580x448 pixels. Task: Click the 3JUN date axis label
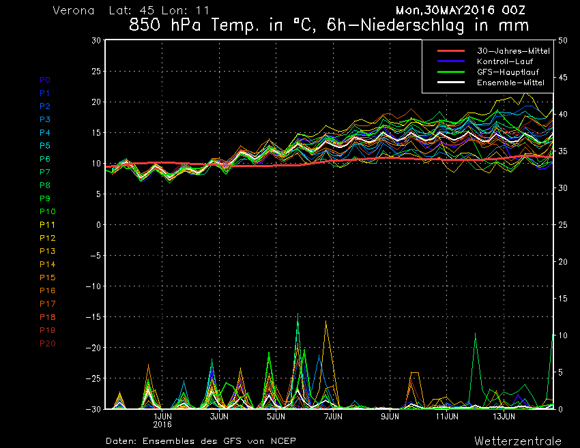coord(219,417)
